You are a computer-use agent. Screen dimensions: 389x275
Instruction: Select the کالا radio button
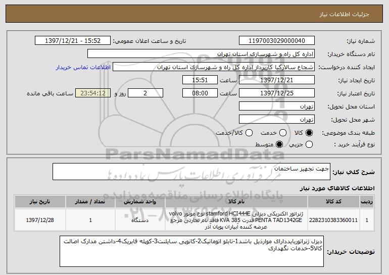309,133
